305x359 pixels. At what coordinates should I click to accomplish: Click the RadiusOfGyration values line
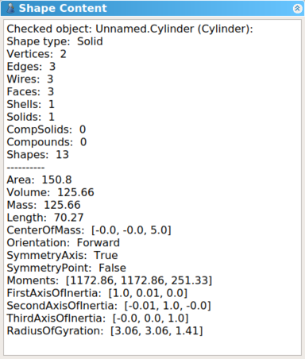pos(105,331)
